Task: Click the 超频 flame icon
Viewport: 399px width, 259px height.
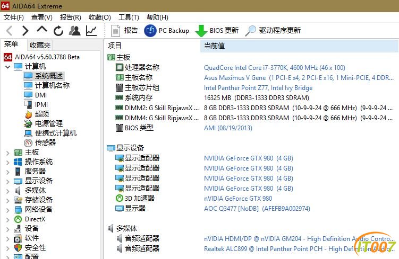Action: (x=28, y=114)
